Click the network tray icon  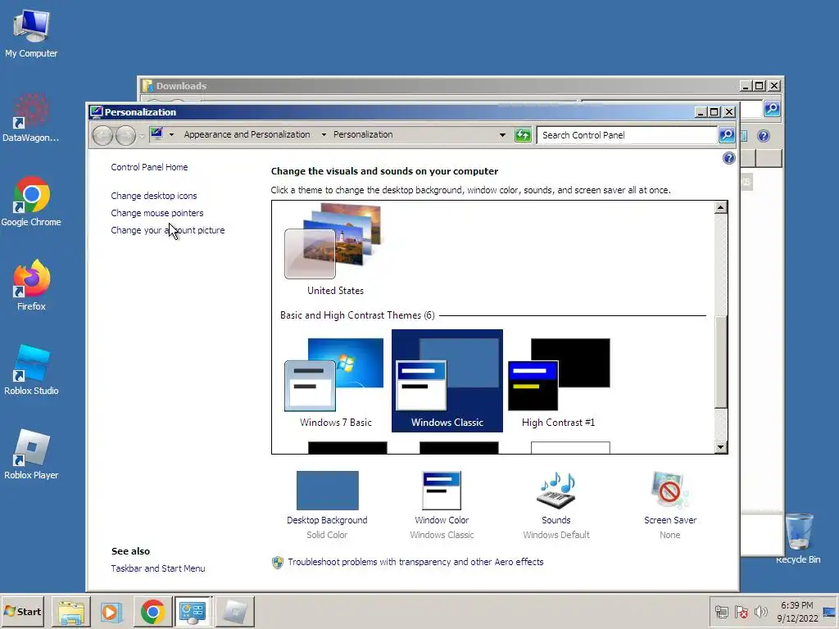tap(722, 612)
